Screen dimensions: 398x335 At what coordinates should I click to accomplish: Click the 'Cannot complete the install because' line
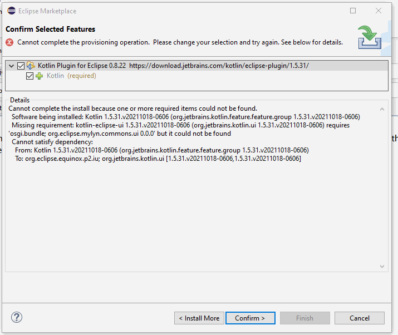(x=132, y=109)
